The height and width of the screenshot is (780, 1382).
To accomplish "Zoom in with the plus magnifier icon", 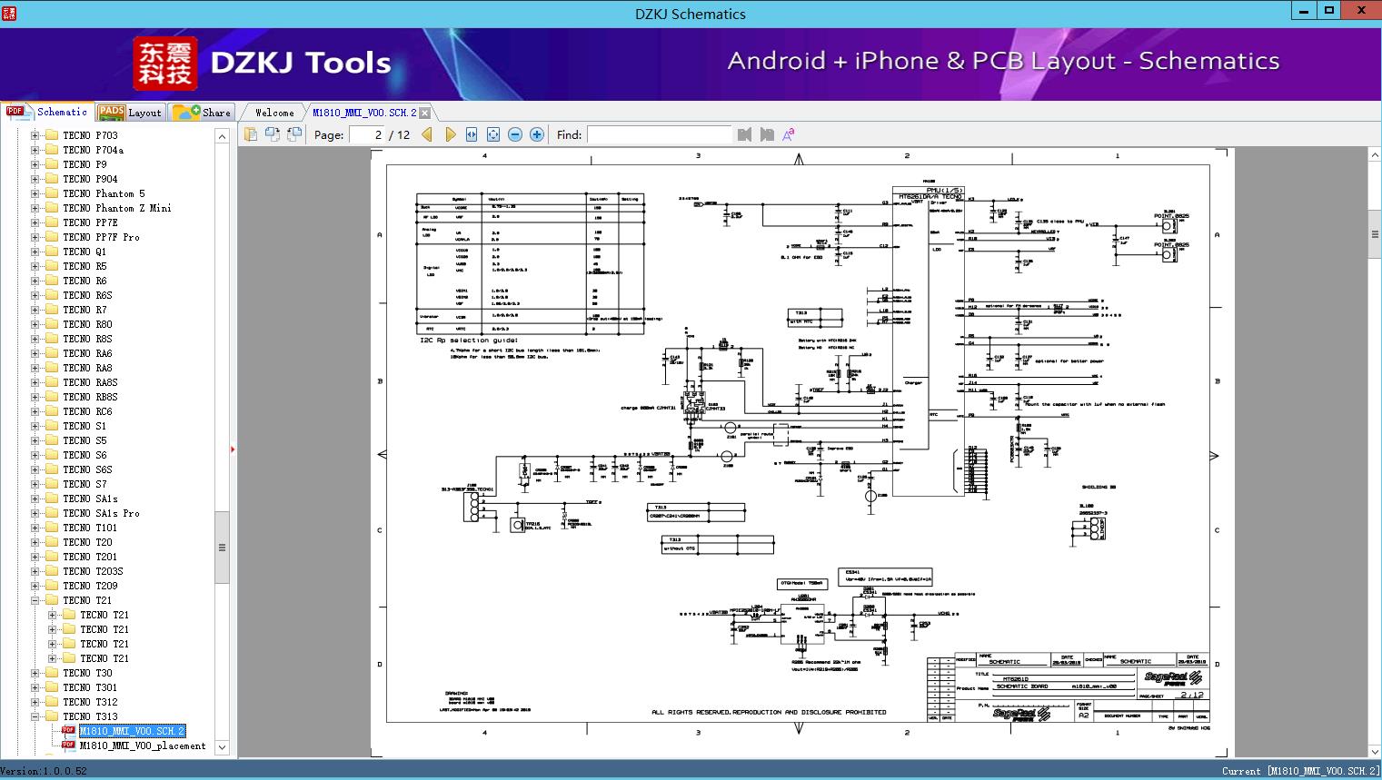I will (x=537, y=134).
